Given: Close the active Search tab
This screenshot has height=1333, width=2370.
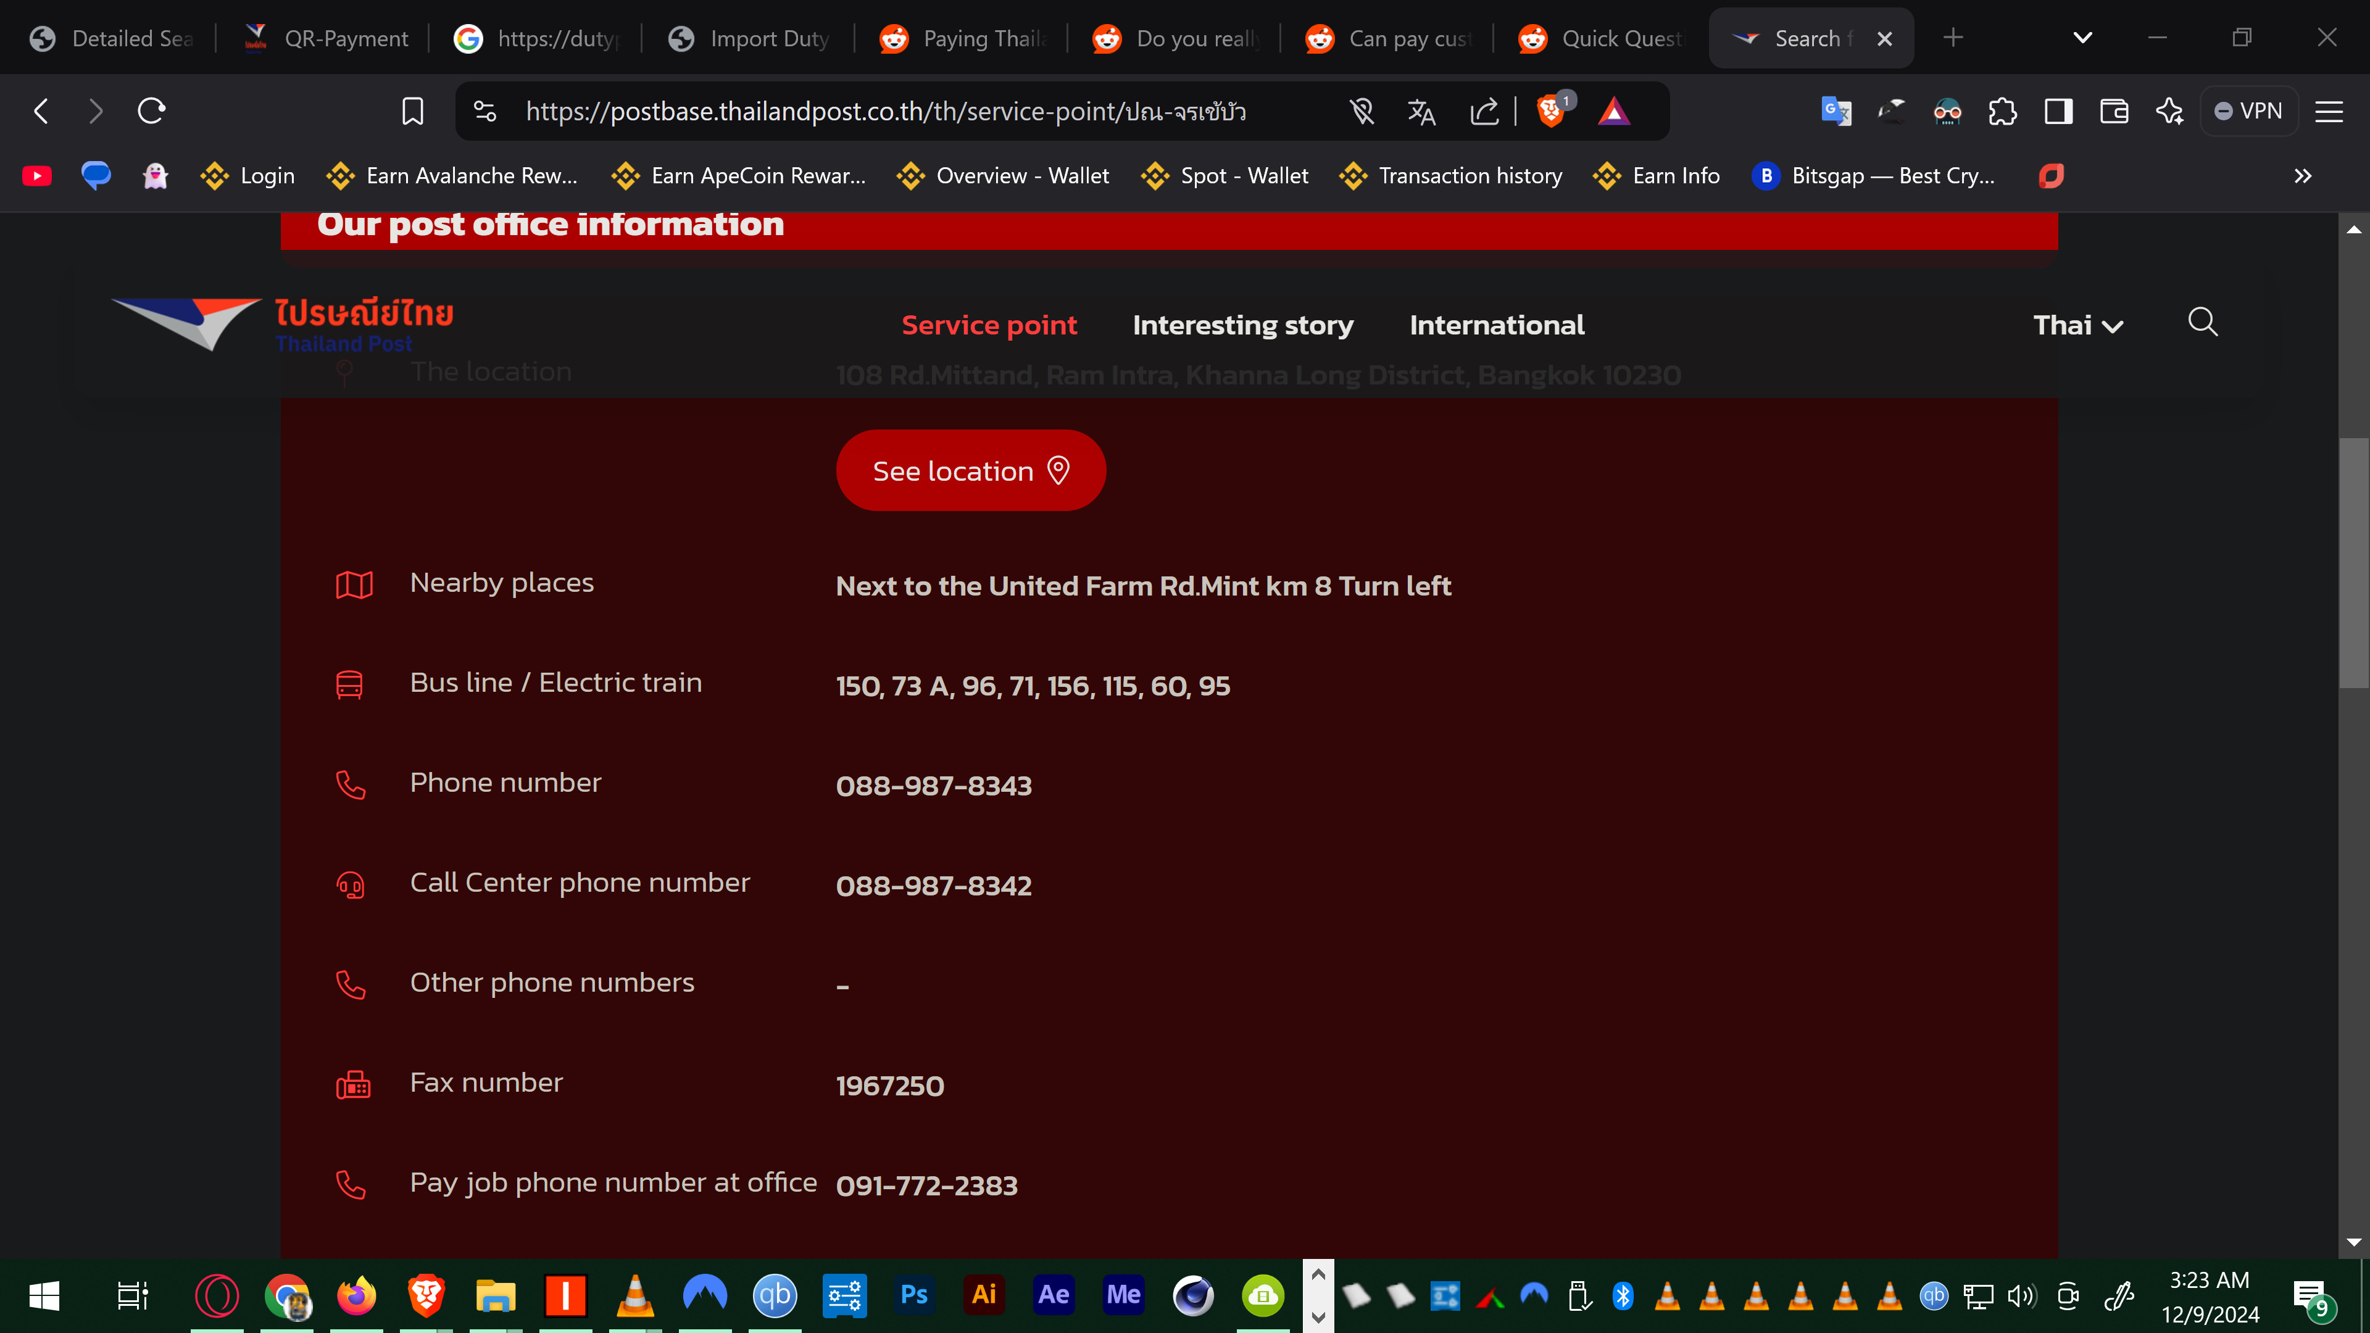Looking at the screenshot, I should (1884, 39).
